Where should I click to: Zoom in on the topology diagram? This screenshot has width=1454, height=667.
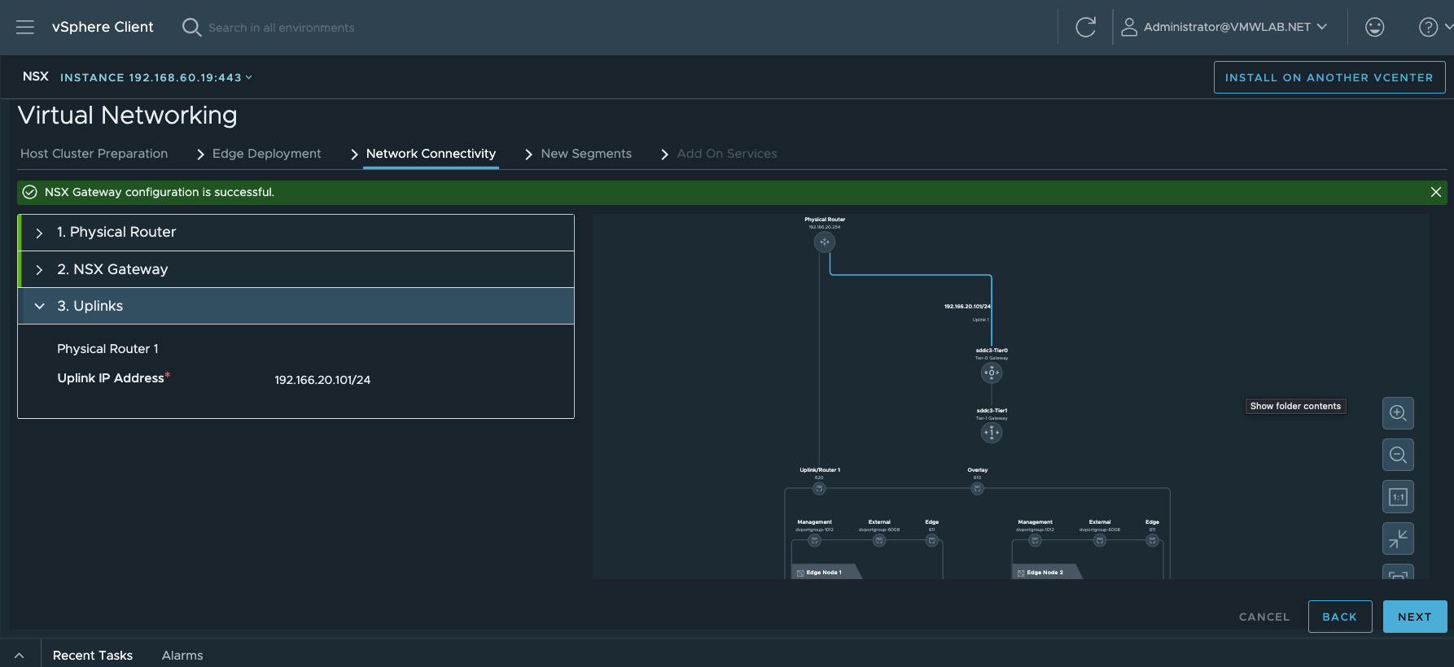click(x=1398, y=413)
